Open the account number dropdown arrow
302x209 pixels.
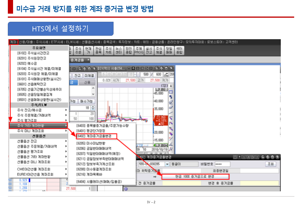click(x=167, y=164)
